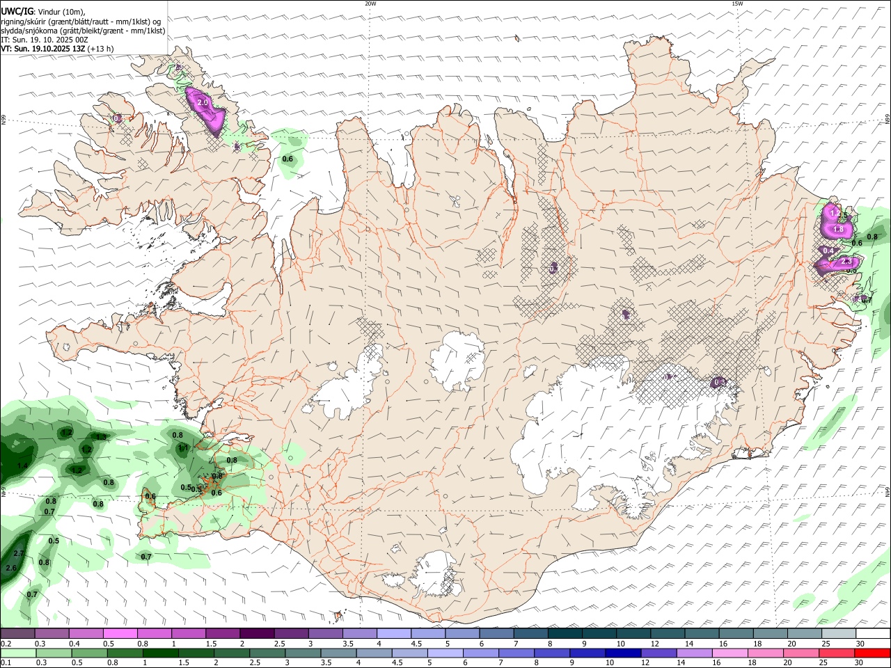Click the 'VT: Sun. 19.10.2025 13Z' valid time text
Image resolution: width=891 pixels, height=668 pixels.
pyautogui.click(x=43, y=49)
